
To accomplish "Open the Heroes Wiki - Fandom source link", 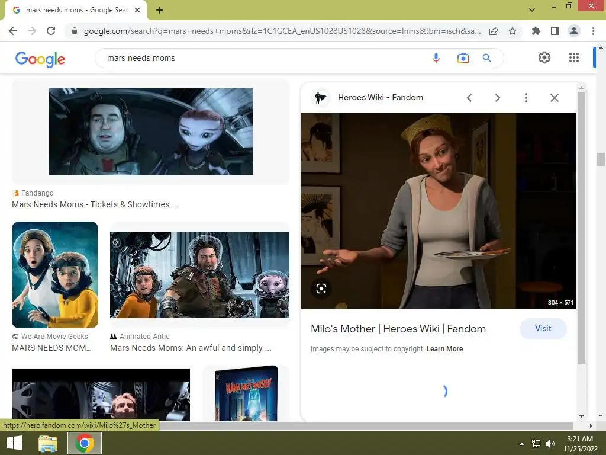I will click(x=381, y=98).
